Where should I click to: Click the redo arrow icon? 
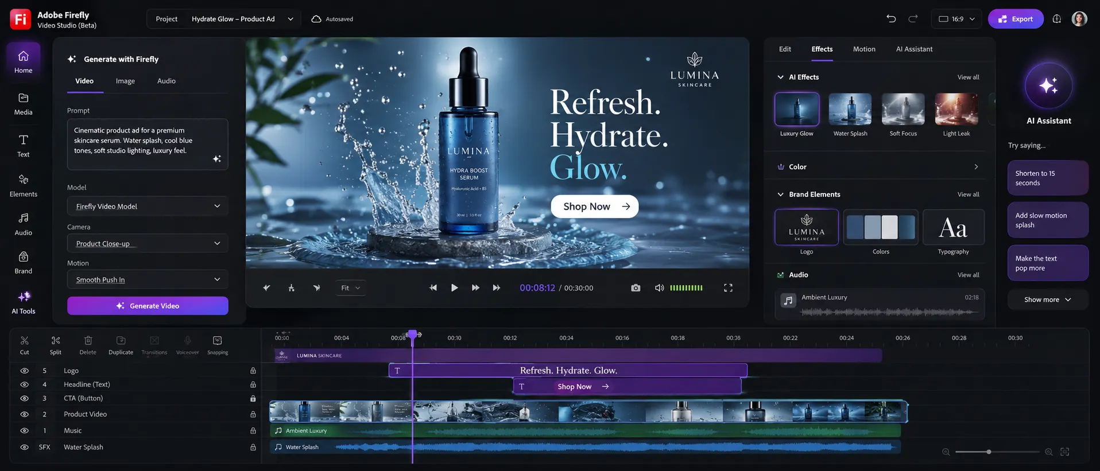[x=913, y=19]
